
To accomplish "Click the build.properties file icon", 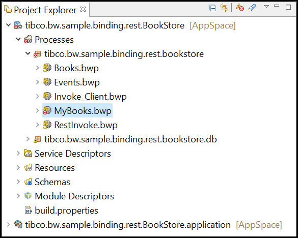I will 28,210.
